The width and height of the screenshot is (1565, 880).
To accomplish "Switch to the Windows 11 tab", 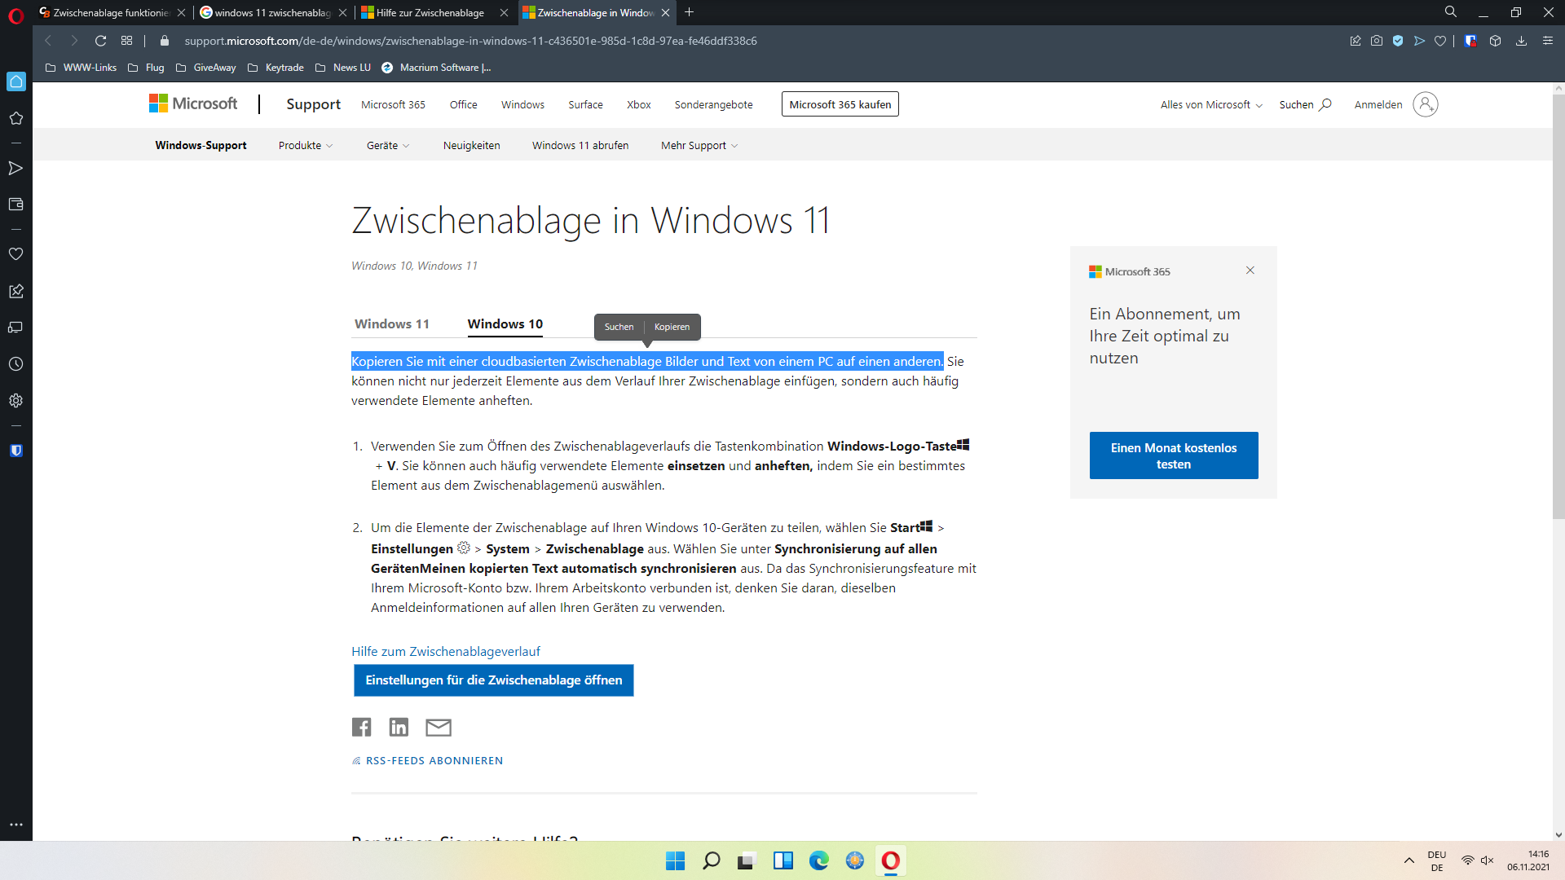I will tap(391, 324).
